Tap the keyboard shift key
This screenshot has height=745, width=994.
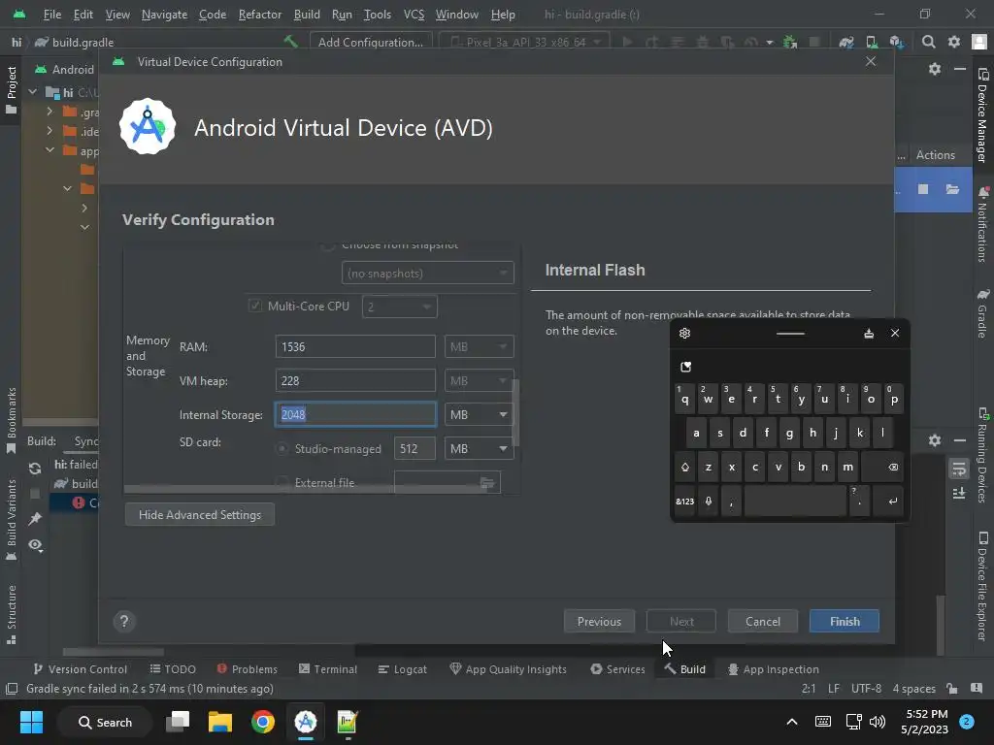point(684,467)
